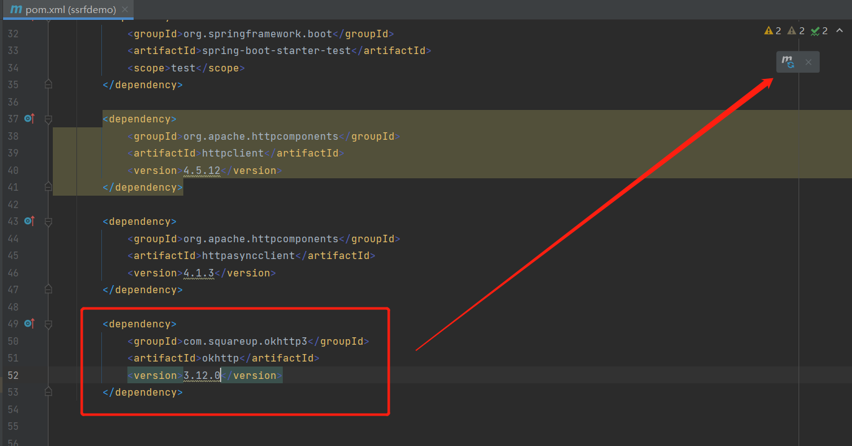The image size is (852, 446).
Task: Dismiss the floating Maven reload popup
Action: point(808,62)
